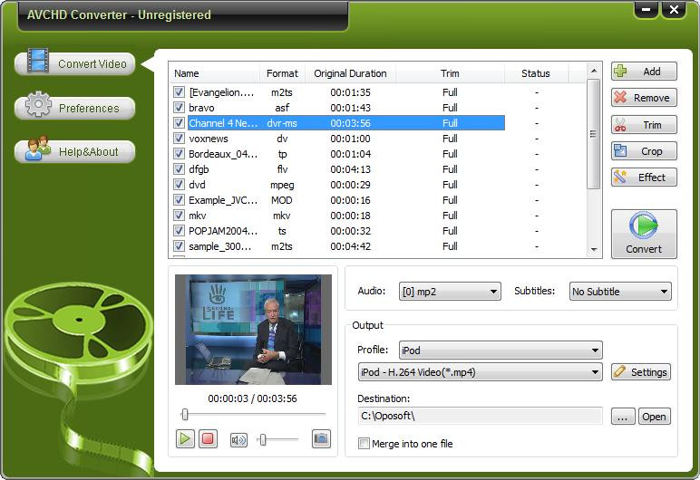700x480 pixels.
Task: Uncheck the dfgb file checkbox
Action: click(x=179, y=169)
